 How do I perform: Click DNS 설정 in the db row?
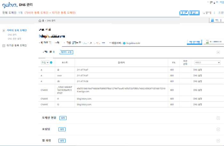[197, 81]
